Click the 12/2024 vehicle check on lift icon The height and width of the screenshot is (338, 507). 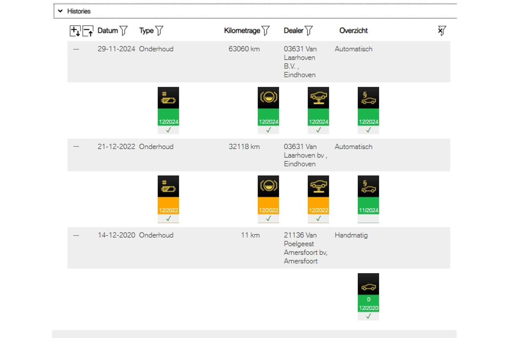coord(318,106)
